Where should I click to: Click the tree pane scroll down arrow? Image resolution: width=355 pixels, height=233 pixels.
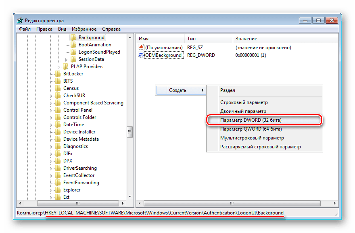[x=130, y=197]
